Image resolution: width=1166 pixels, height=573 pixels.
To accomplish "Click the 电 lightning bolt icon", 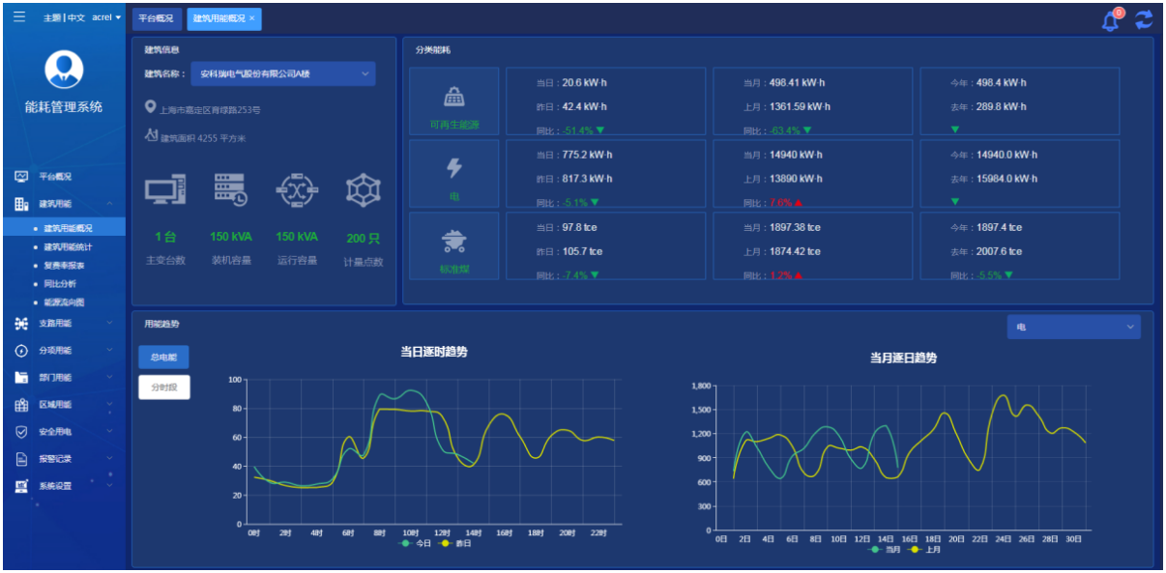I will 454,169.
